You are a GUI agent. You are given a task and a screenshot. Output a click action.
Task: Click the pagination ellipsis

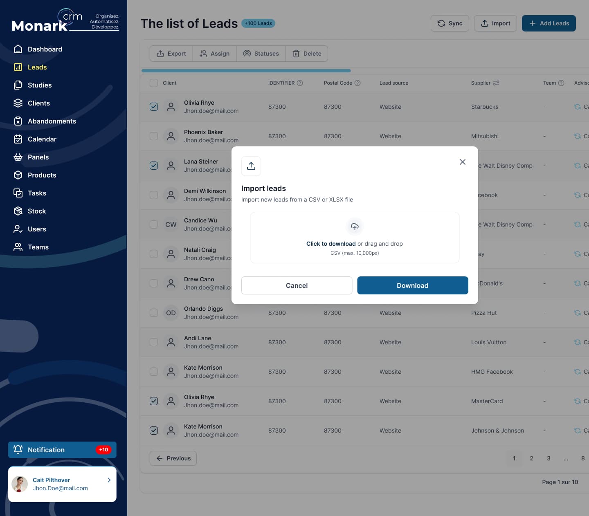[x=566, y=458]
